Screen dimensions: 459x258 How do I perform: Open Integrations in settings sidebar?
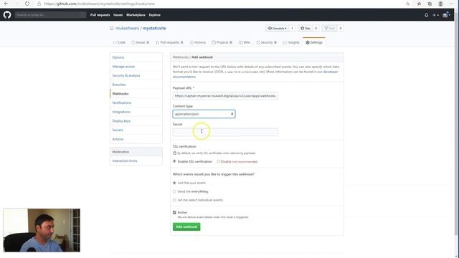coord(136,112)
